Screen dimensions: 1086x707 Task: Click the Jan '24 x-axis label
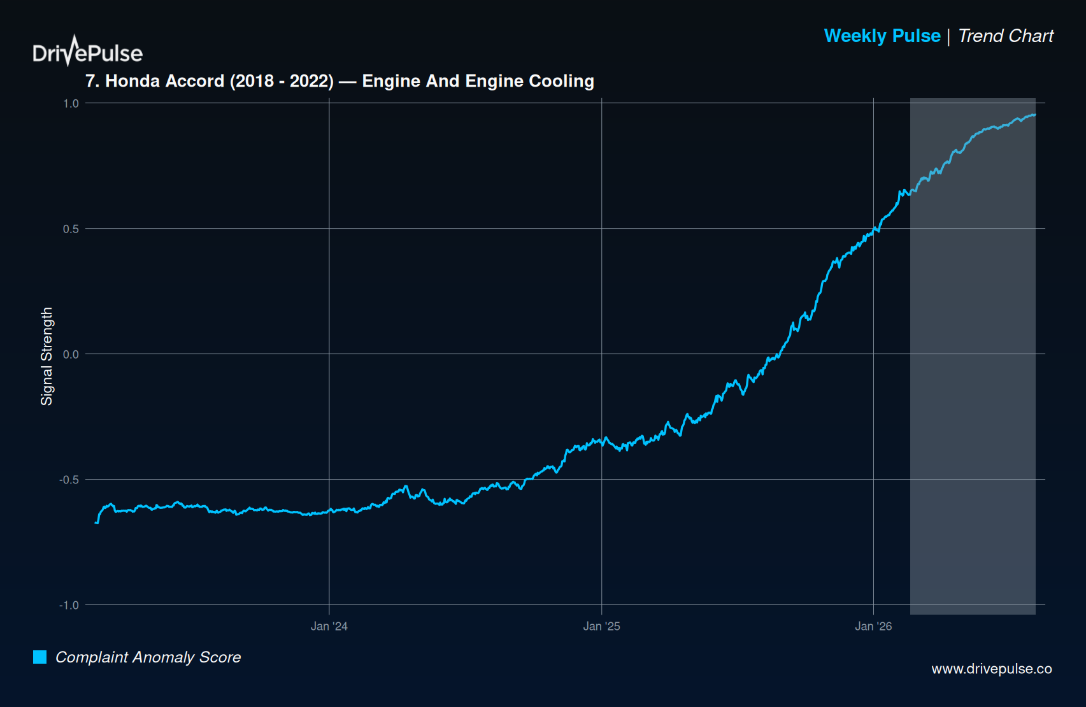pyautogui.click(x=329, y=626)
